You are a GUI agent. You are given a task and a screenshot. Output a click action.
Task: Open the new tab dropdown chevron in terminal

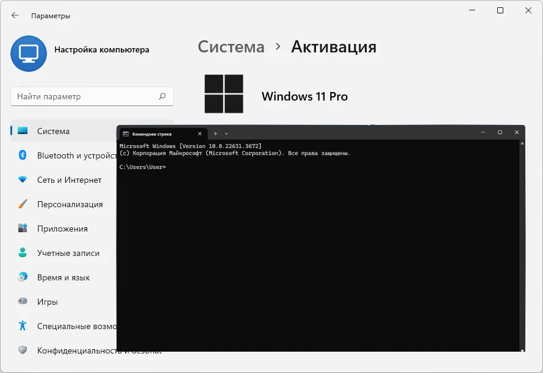[226, 133]
